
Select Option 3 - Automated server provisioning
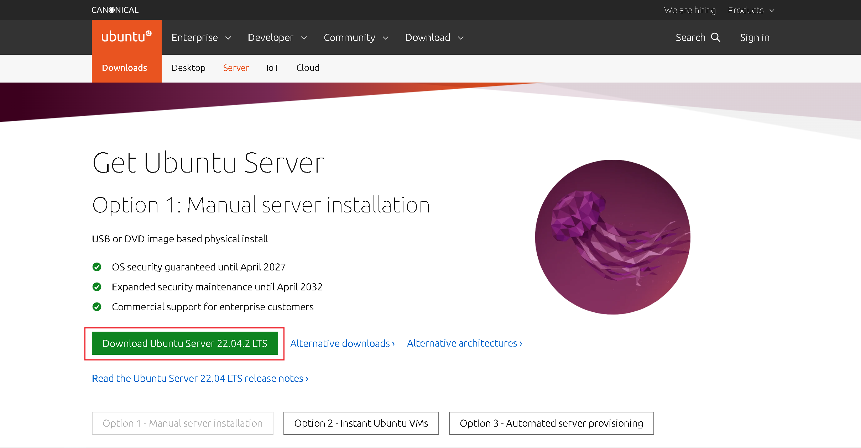click(x=551, y=423)
